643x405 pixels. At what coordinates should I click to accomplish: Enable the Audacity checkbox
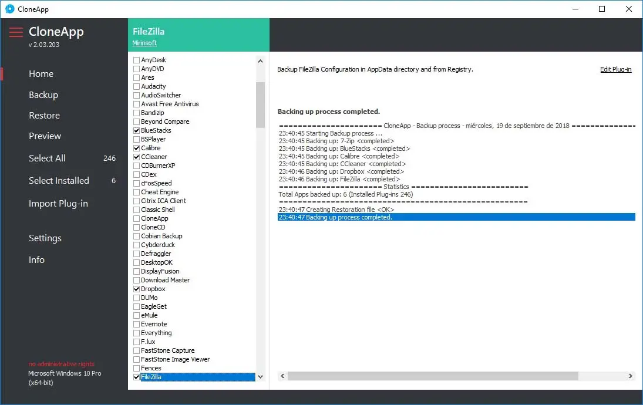[137, 86]
